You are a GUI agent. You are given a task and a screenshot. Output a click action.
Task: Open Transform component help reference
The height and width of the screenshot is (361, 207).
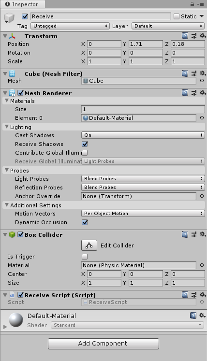[185, 36]
